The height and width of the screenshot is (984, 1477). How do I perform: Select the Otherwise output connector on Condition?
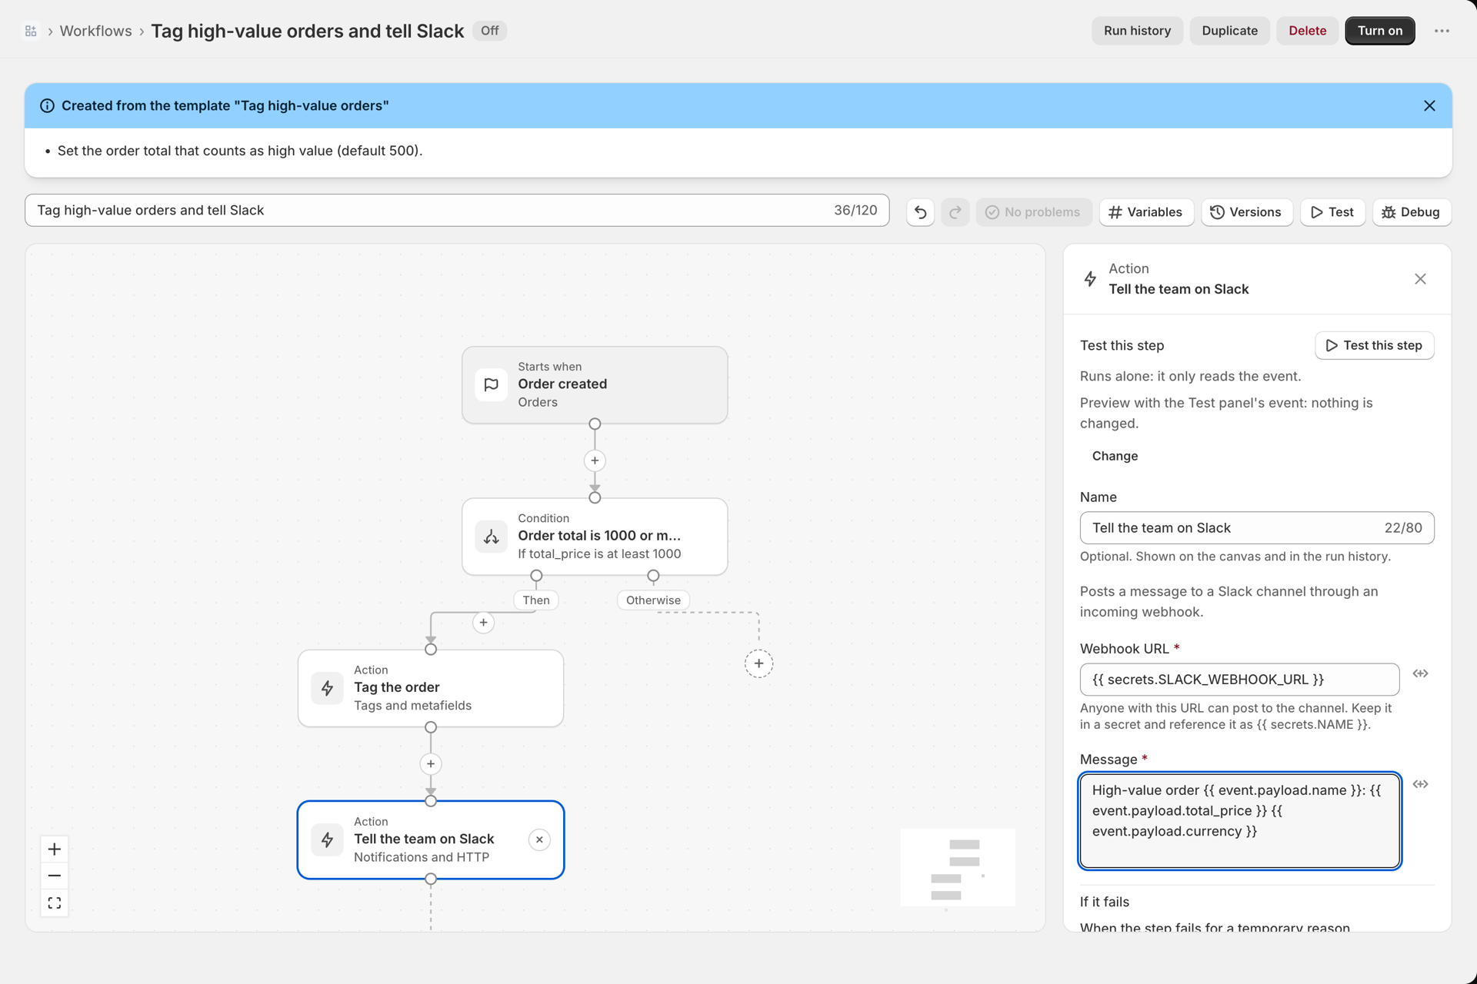[x=653, y=576]
